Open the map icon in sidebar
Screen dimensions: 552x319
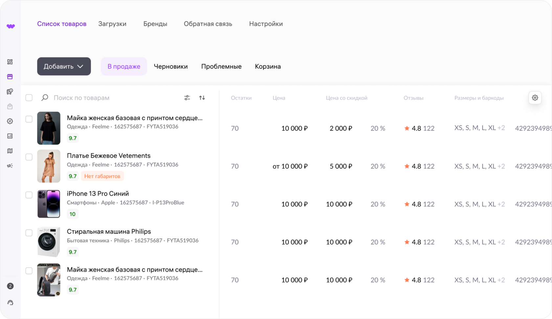(10, 151)
